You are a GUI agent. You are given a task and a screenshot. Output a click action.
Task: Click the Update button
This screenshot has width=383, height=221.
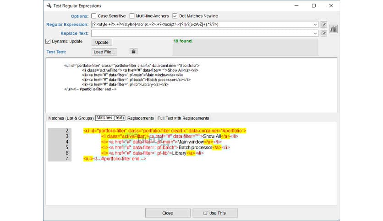point(102,42)
